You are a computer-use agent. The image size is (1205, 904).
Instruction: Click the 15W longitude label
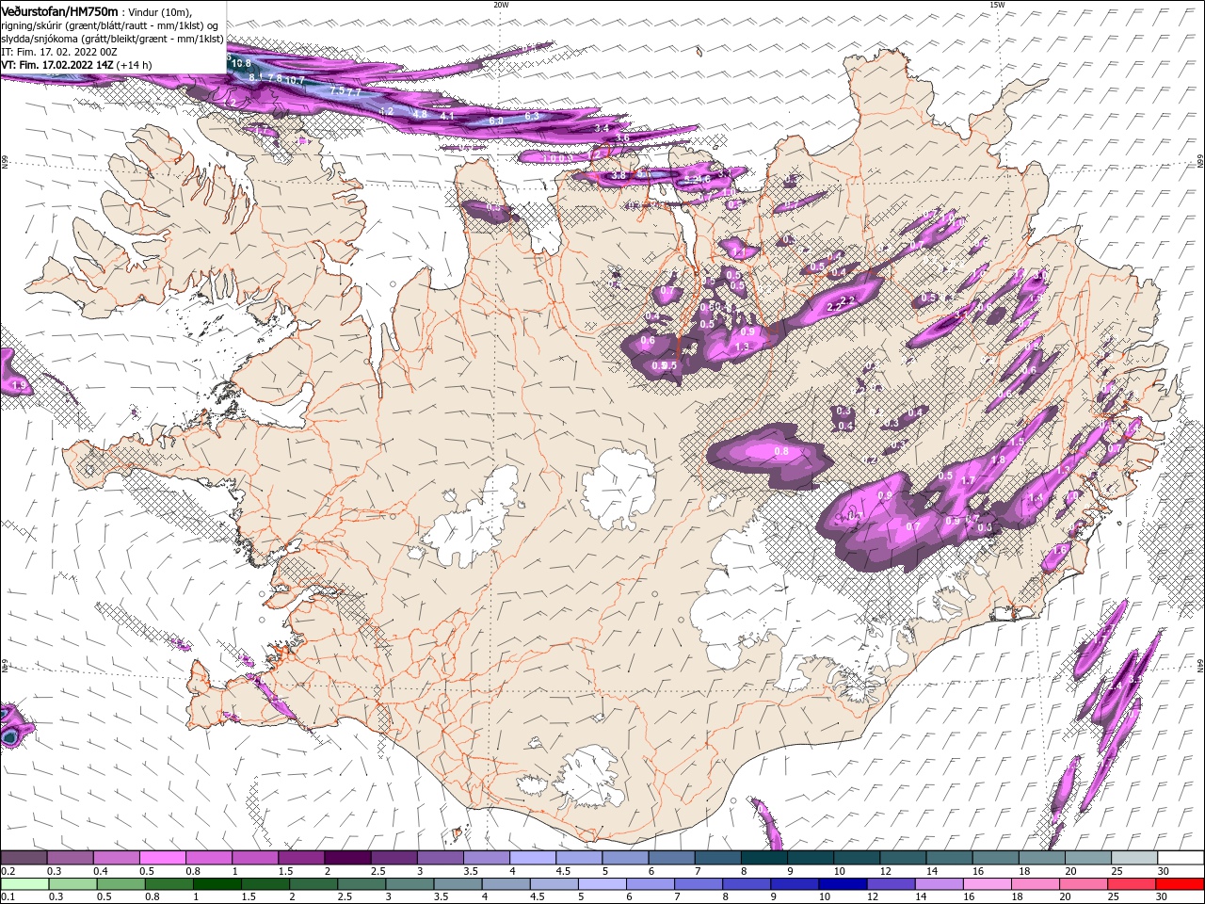coord(997,4)
